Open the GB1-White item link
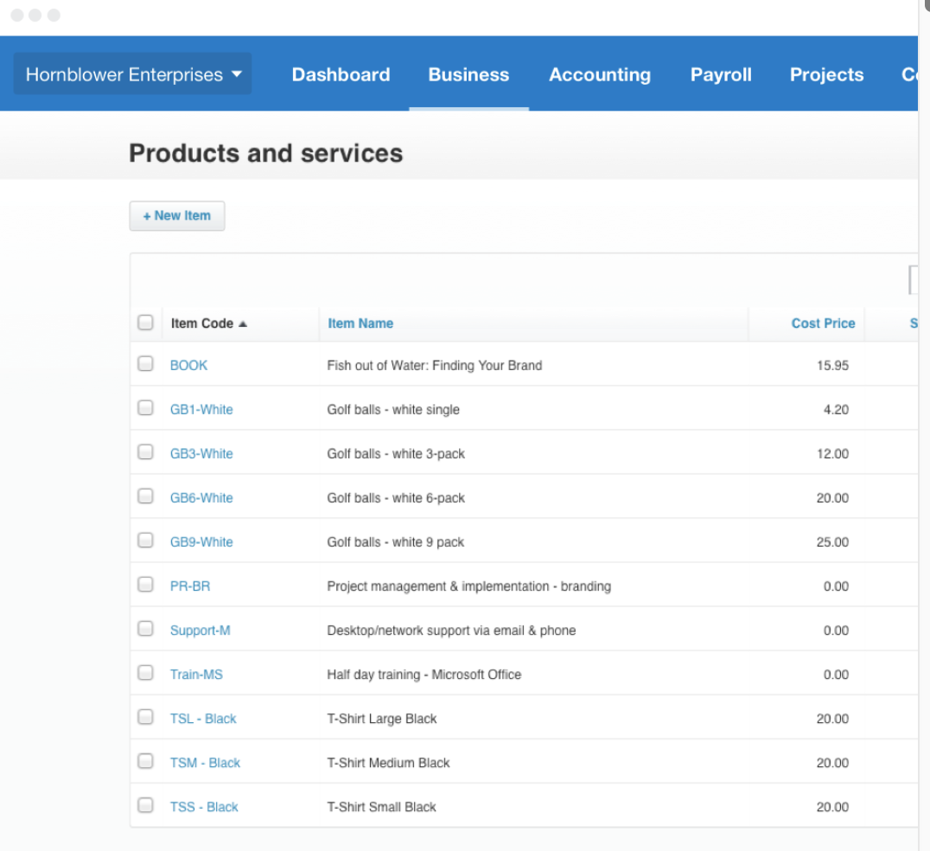 (x=201, y=410)
